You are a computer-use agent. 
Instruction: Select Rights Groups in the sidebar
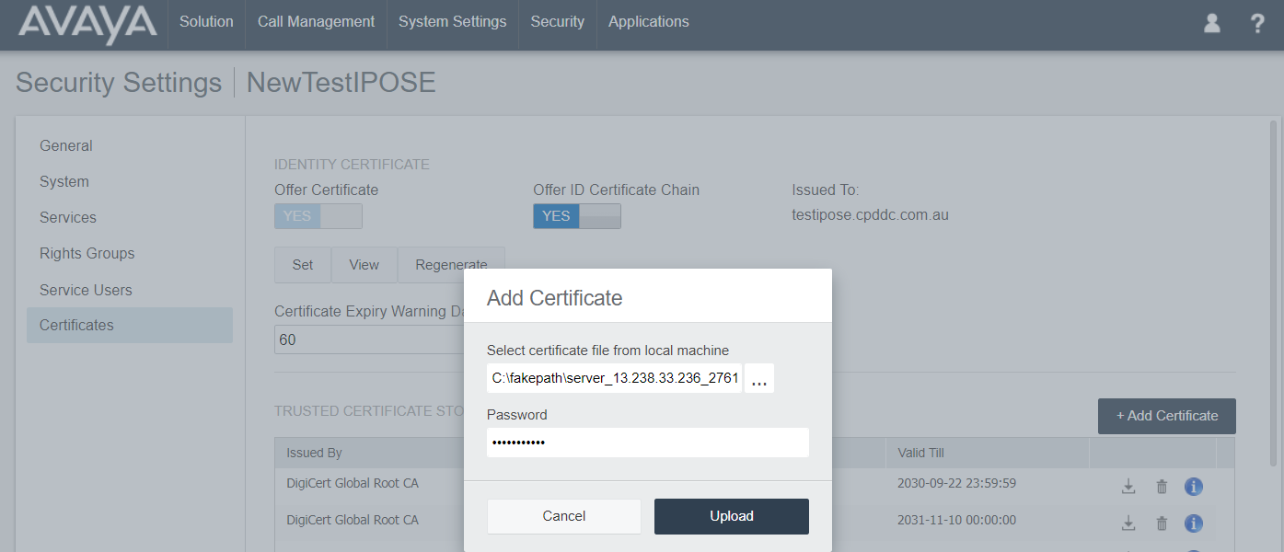point(129,253)
